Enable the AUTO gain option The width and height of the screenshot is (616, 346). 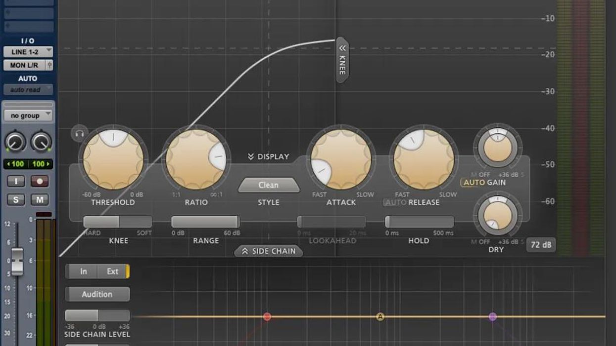pyautogui.click(x=474, y=183)
